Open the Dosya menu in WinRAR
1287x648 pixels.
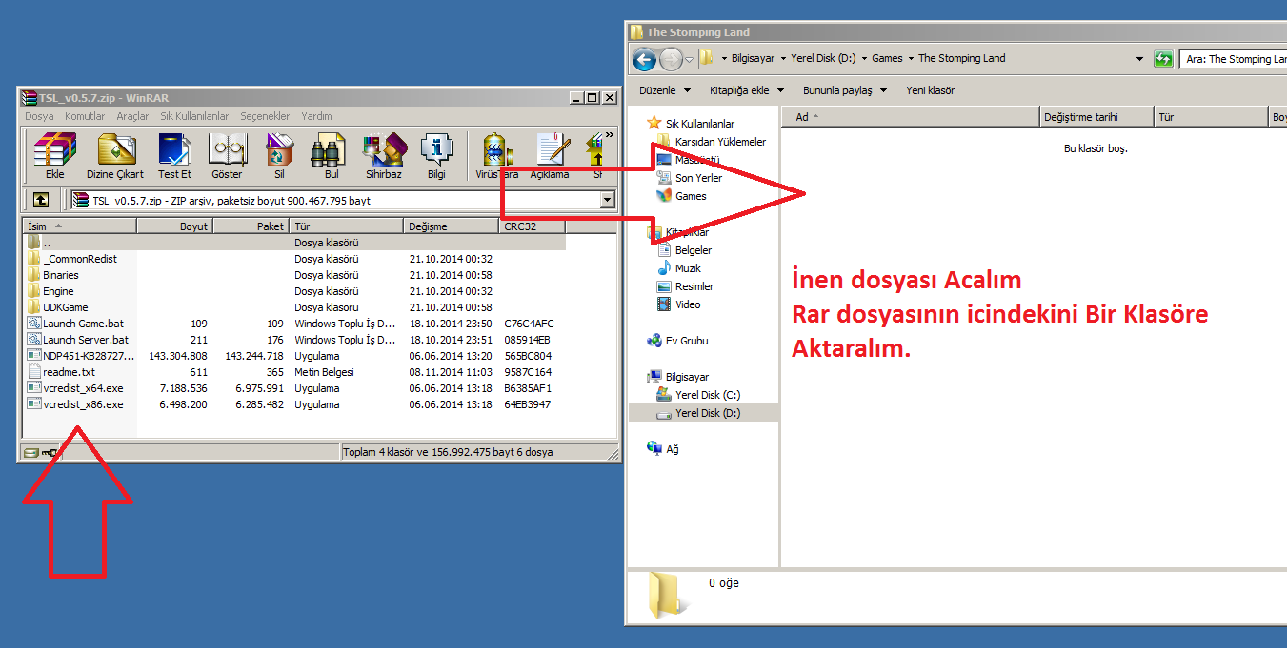pyautogui.click(x=40, y=116)
